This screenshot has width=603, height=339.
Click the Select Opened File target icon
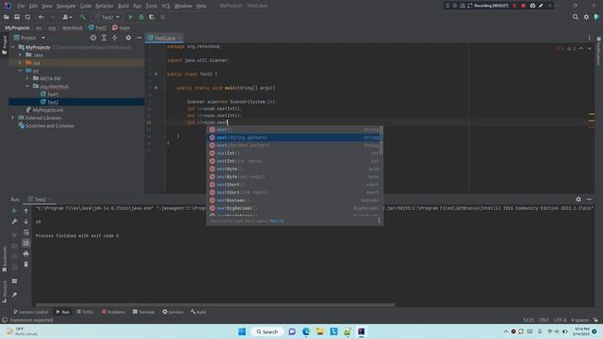coord(93,38)
